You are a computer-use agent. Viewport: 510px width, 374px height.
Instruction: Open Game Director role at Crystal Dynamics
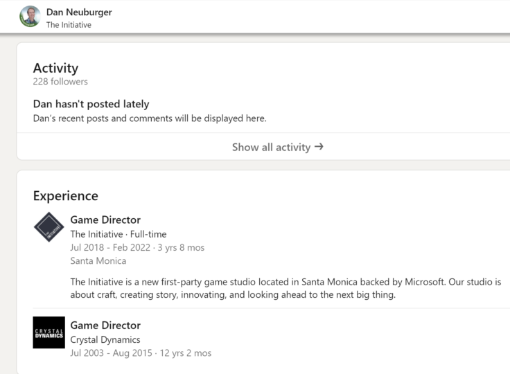point(105,326)
